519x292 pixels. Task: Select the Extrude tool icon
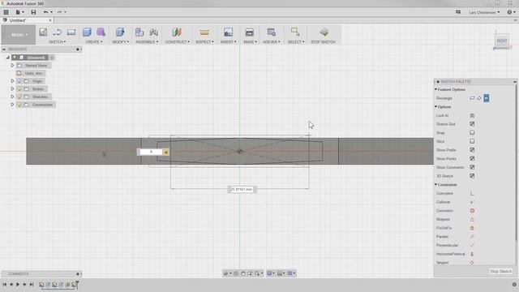coord(87,32)
